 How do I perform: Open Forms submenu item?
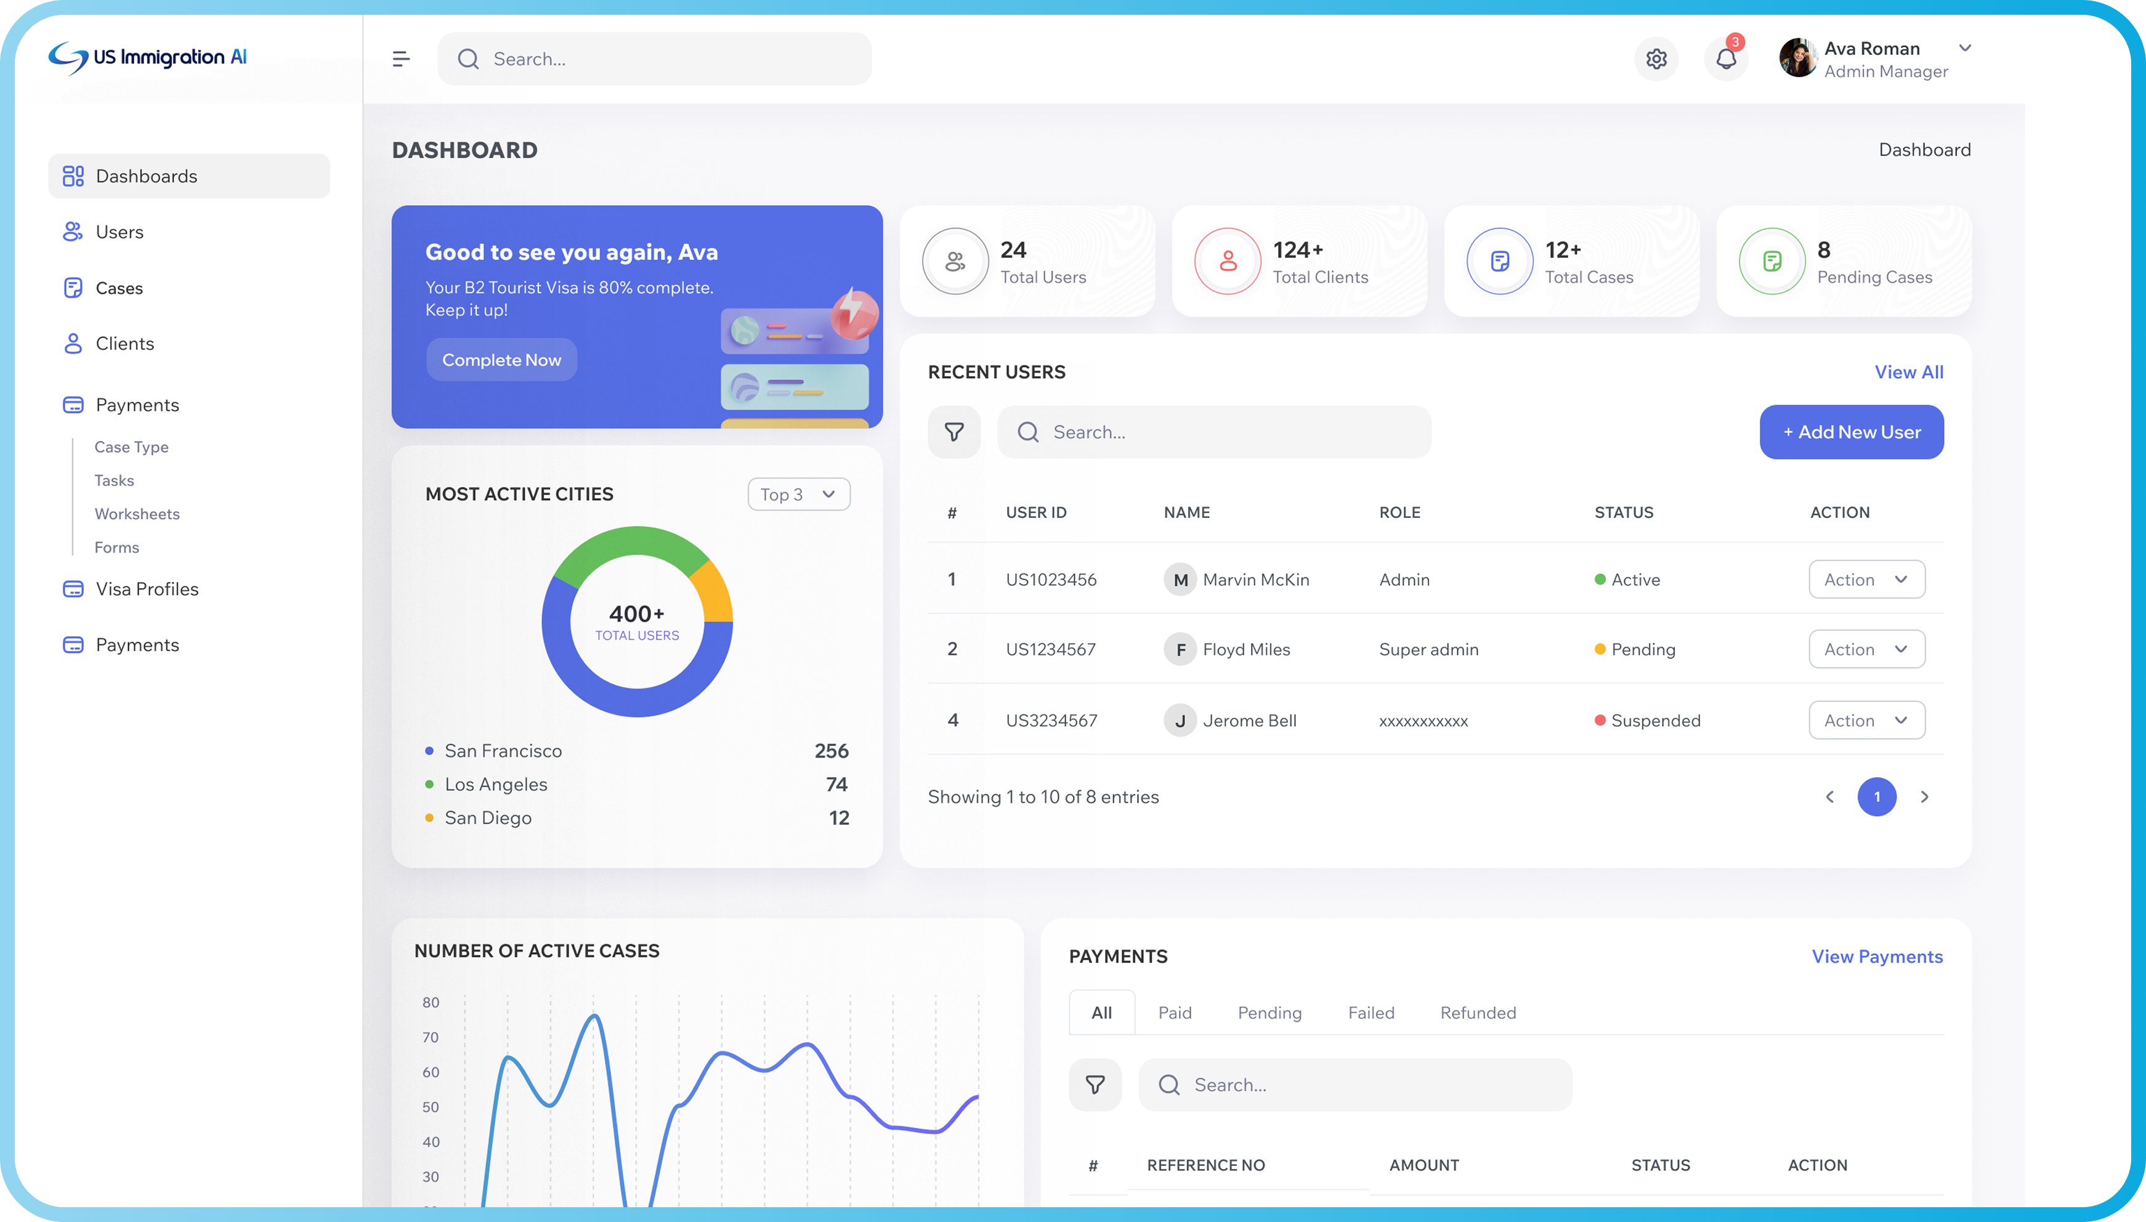point(116,547)
